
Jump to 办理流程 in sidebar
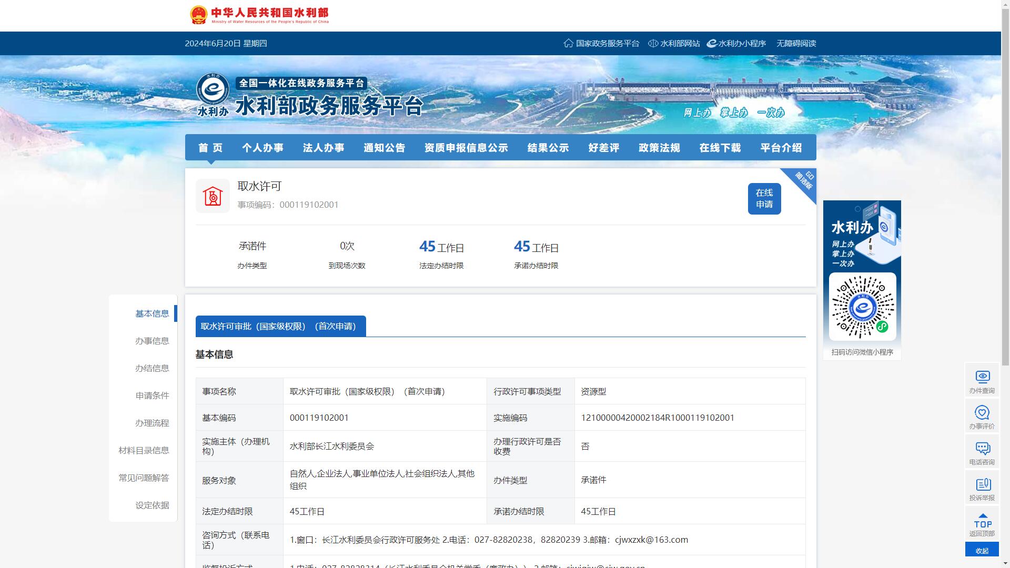(152, 423)
